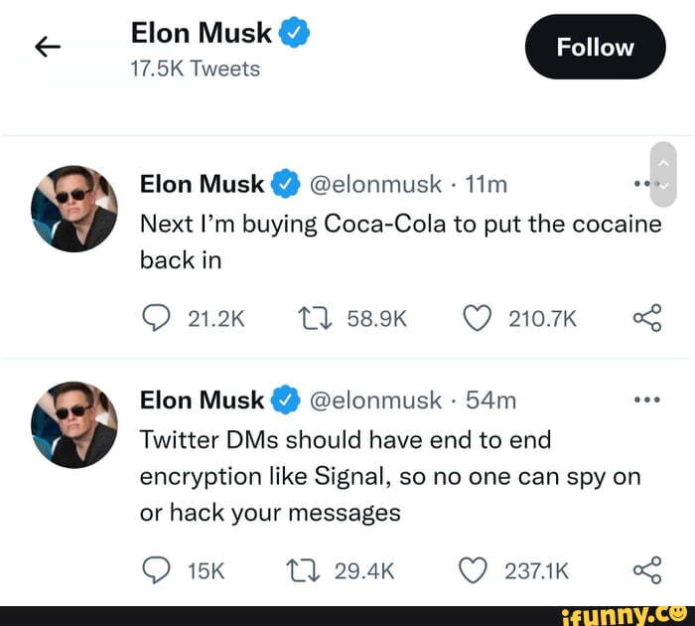Click the scroll up chevron on the scrollbar
Viewport: 695px width, 626px height.
point(663,163)
